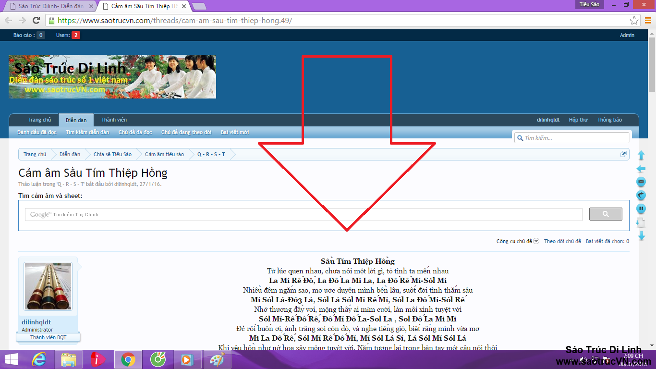The image size is (656, 369).
Task: Go to the 'Trang chủ' navigation tab
Action: pos(39,120)
